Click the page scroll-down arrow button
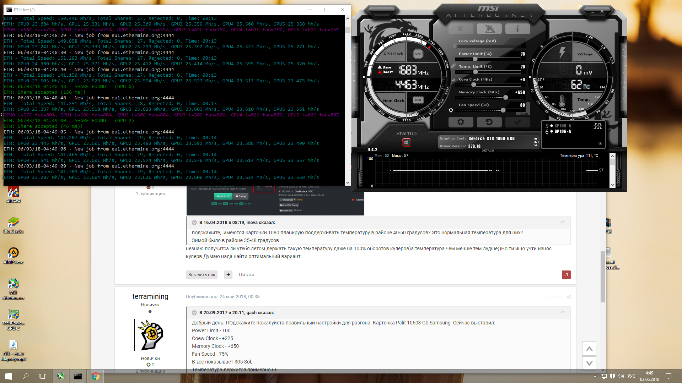682x383 pixels. coord(589,363)
